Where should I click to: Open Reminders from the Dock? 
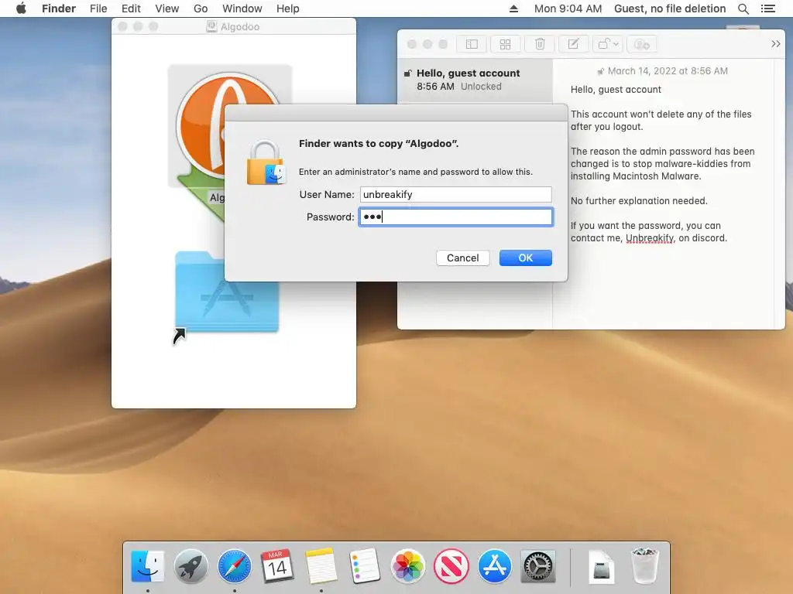pyautogui.click(x=365, y=565)
